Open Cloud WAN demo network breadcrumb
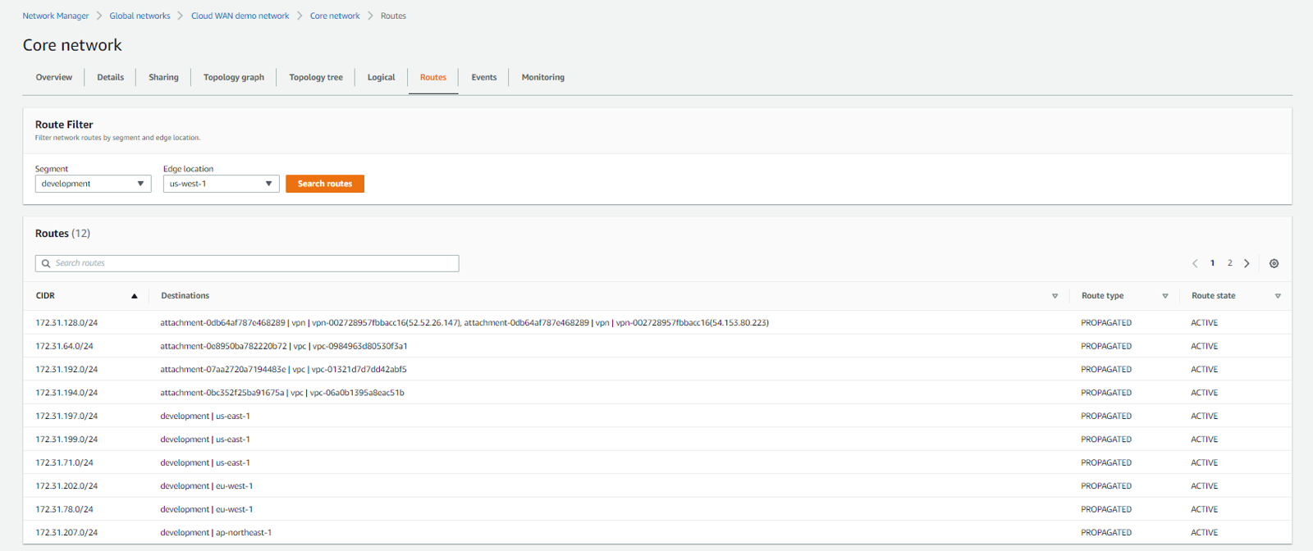The image size is (1313, 551). [x=240, y=16]
